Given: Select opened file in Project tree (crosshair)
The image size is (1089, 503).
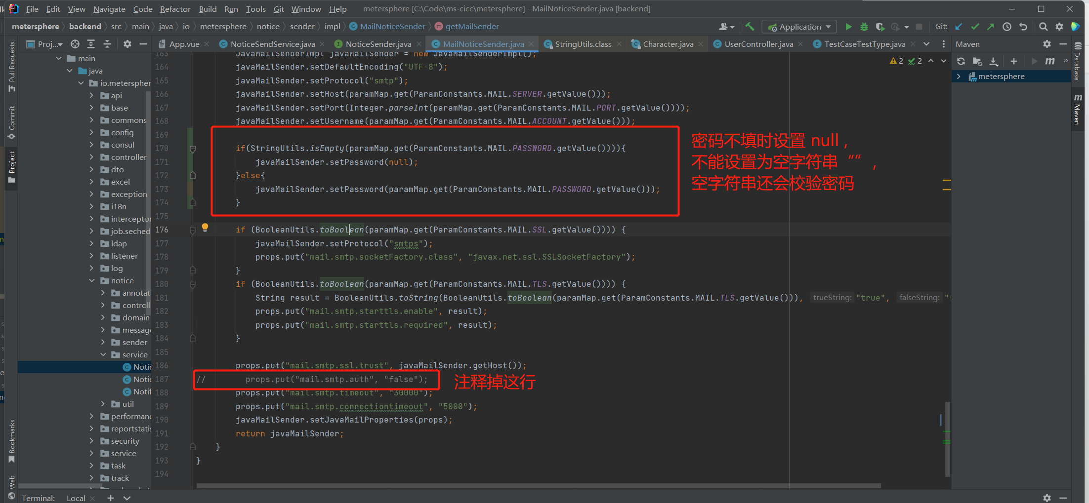Looking at the screenshot, I should [75, 44].
